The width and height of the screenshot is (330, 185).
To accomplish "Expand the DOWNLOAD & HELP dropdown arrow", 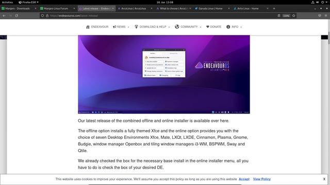I will tap(169, 27).
